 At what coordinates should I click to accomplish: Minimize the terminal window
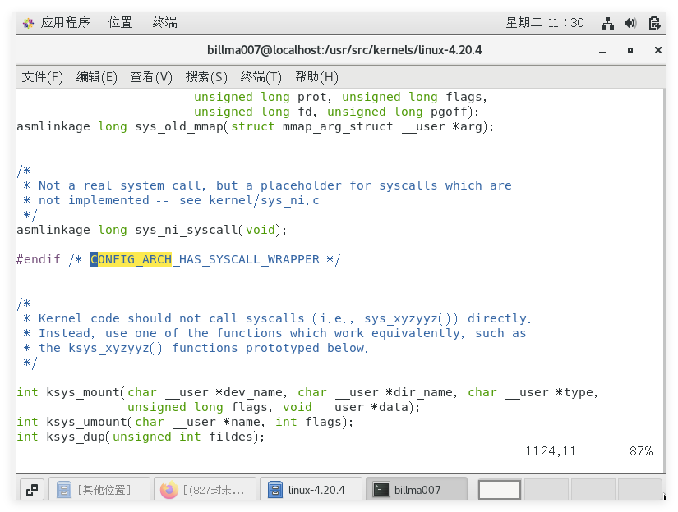(602, 50)
